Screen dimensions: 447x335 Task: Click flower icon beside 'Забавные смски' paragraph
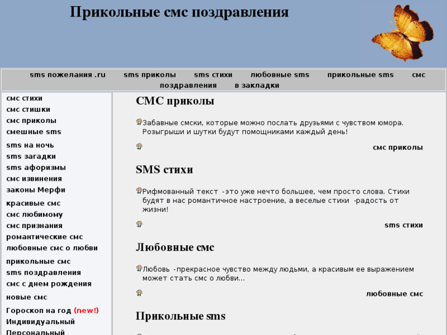pos(139,122)
